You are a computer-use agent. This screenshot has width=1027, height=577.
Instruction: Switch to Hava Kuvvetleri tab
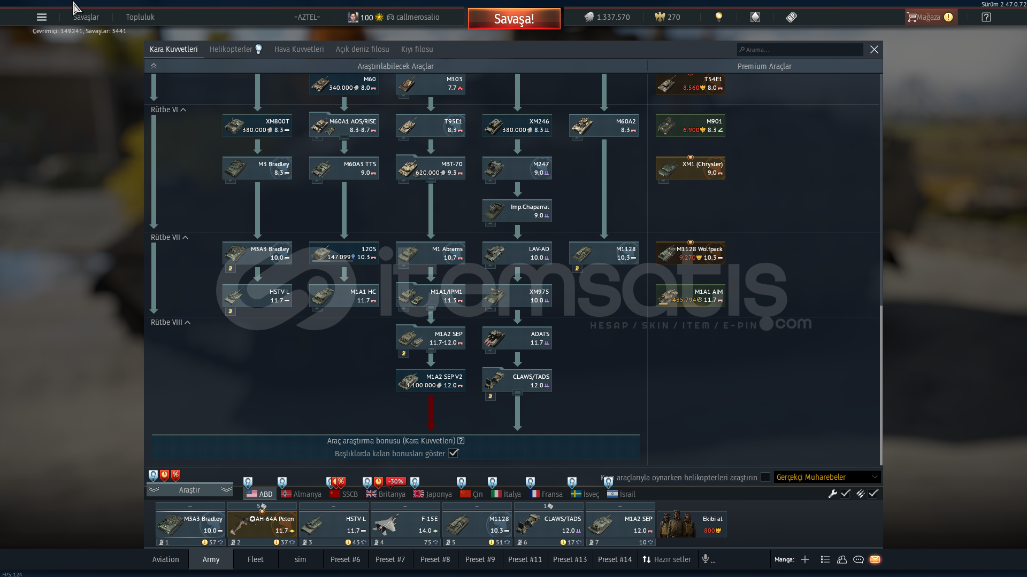tap(299, 49)
